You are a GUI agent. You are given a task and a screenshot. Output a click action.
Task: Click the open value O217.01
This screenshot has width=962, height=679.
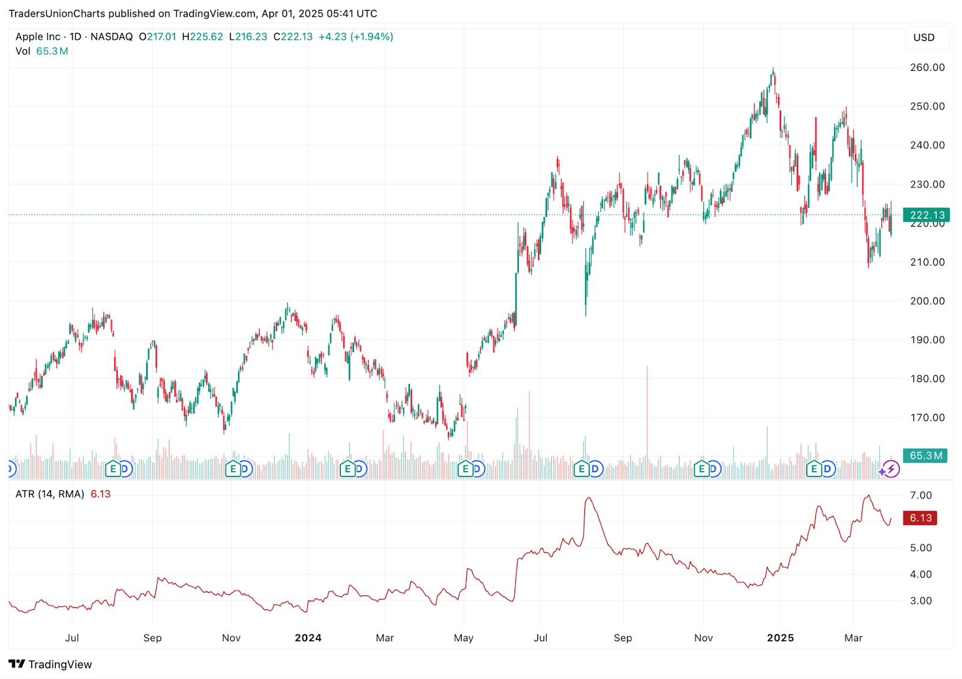(x=158, y=37)
